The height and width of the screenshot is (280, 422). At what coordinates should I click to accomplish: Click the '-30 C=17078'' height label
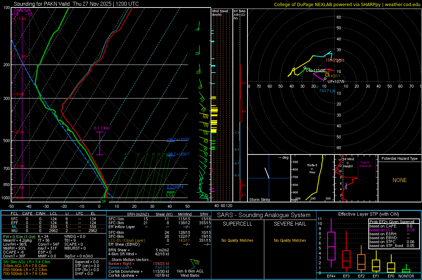pos(178,139)
